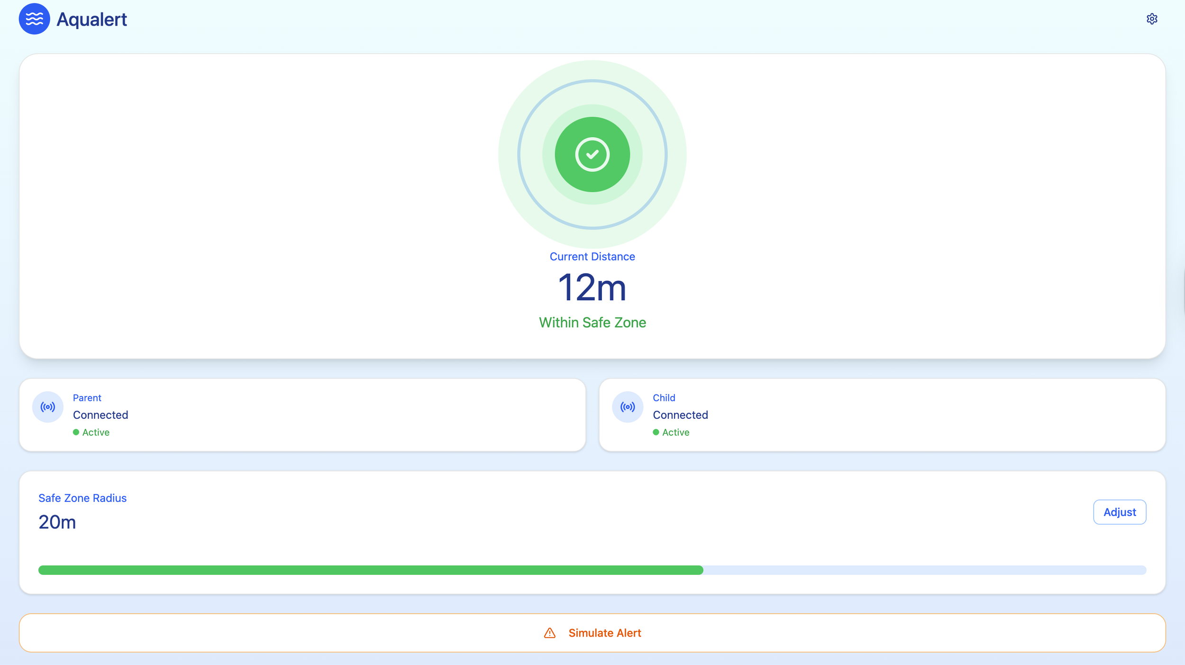Click the Child green active dot
This screenshot has width=1185, height=665.
click(x=656, y=432)
